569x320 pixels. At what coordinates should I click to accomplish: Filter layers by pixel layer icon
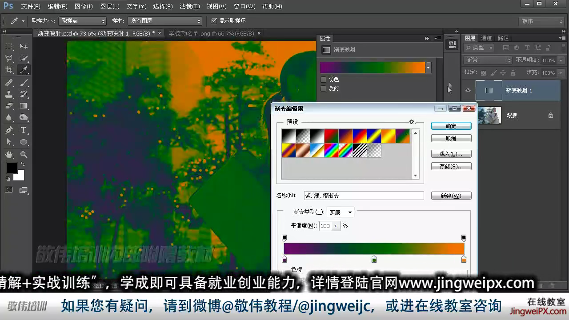[x=506, y=48]
